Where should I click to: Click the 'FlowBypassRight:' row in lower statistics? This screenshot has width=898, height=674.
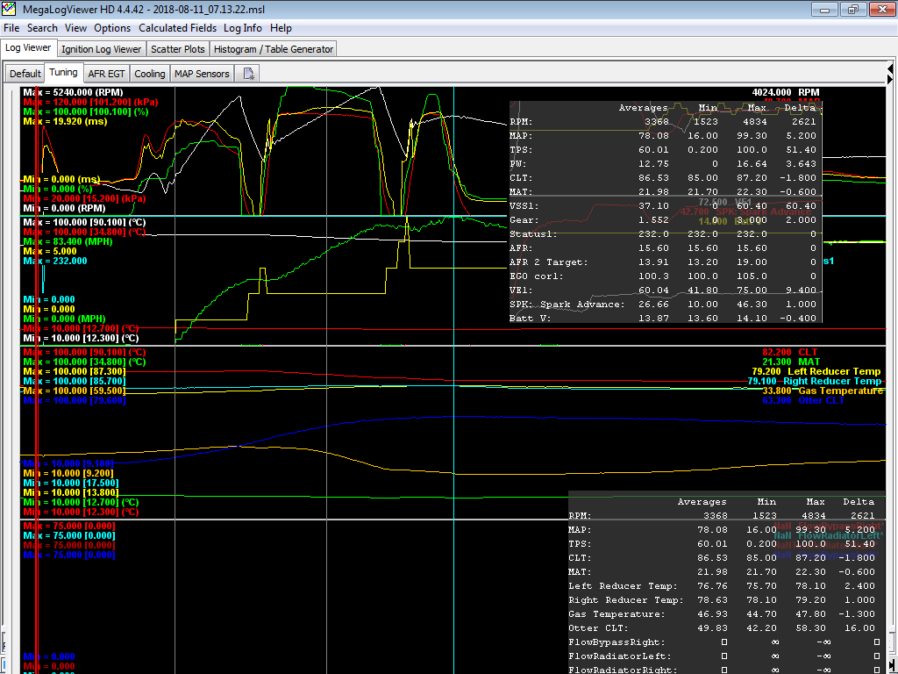(x=723, y=642)
